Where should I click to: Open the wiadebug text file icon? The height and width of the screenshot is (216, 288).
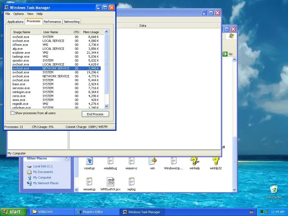pos(110,161)
